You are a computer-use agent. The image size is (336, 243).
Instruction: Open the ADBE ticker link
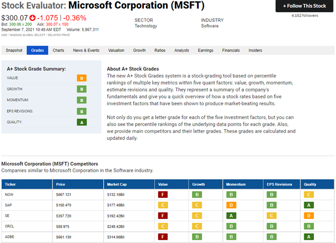[x=9, y=237]
